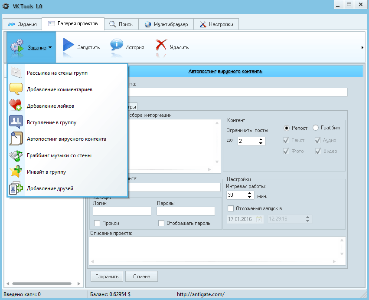Viewport: 369px width, 300px height.
Task: Click the globe icon on Мультибраузер tab
Action: click(148, 24)
